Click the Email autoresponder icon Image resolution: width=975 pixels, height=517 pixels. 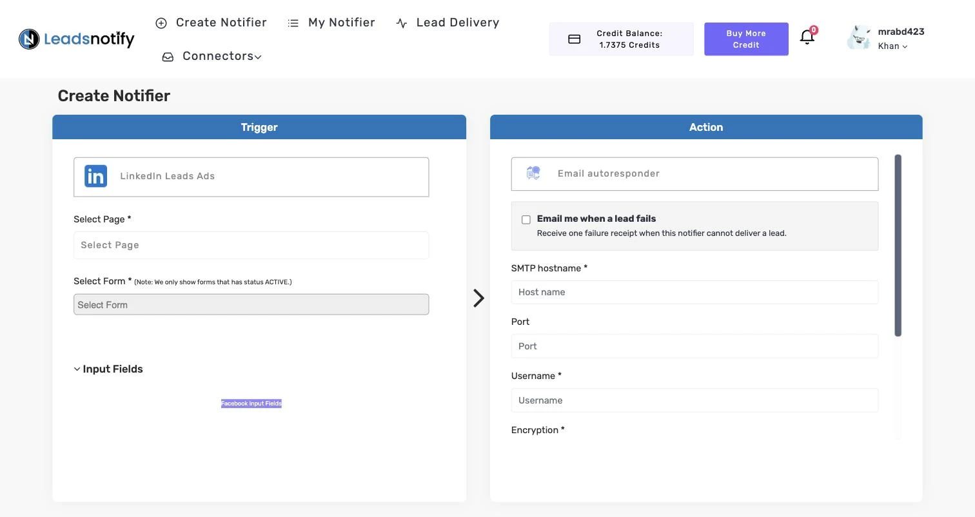pos(533,173)
